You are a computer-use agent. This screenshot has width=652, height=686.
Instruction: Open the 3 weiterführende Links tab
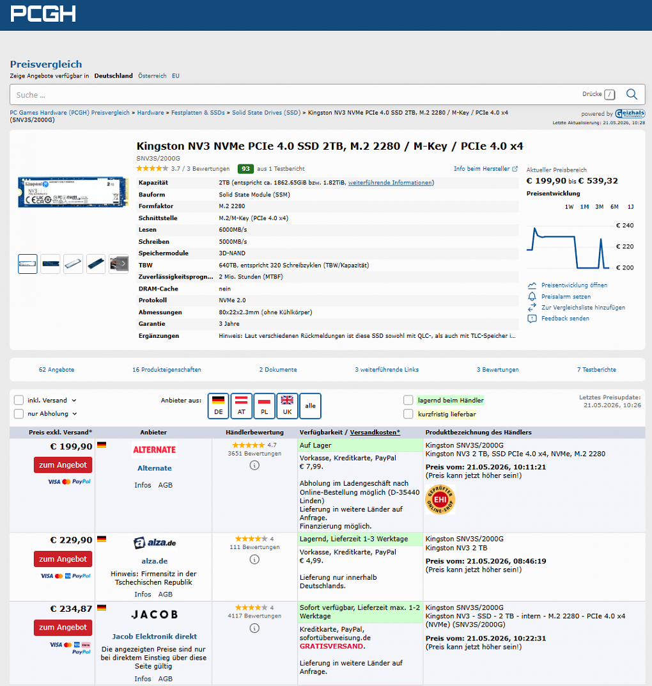(x=387, y=370)
